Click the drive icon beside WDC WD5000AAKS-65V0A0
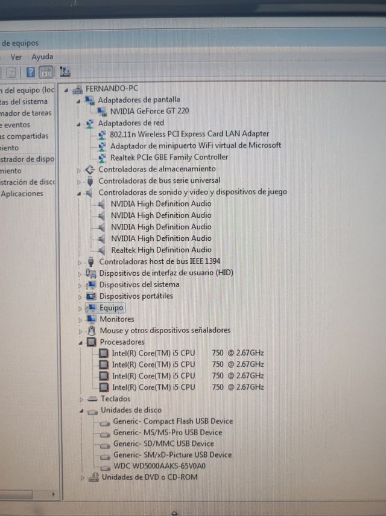 (x=105, y=467)
